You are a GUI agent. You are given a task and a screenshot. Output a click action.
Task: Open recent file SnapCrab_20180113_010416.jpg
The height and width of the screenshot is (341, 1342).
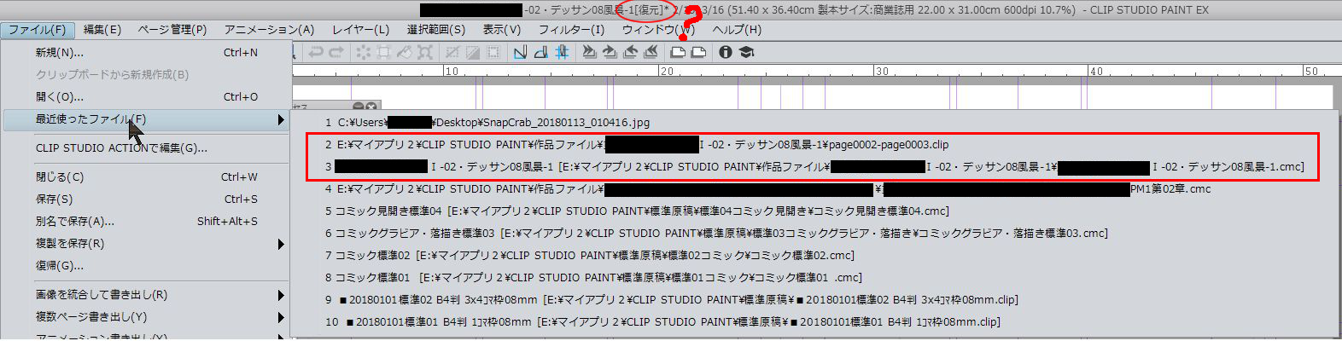click(814, 123)
